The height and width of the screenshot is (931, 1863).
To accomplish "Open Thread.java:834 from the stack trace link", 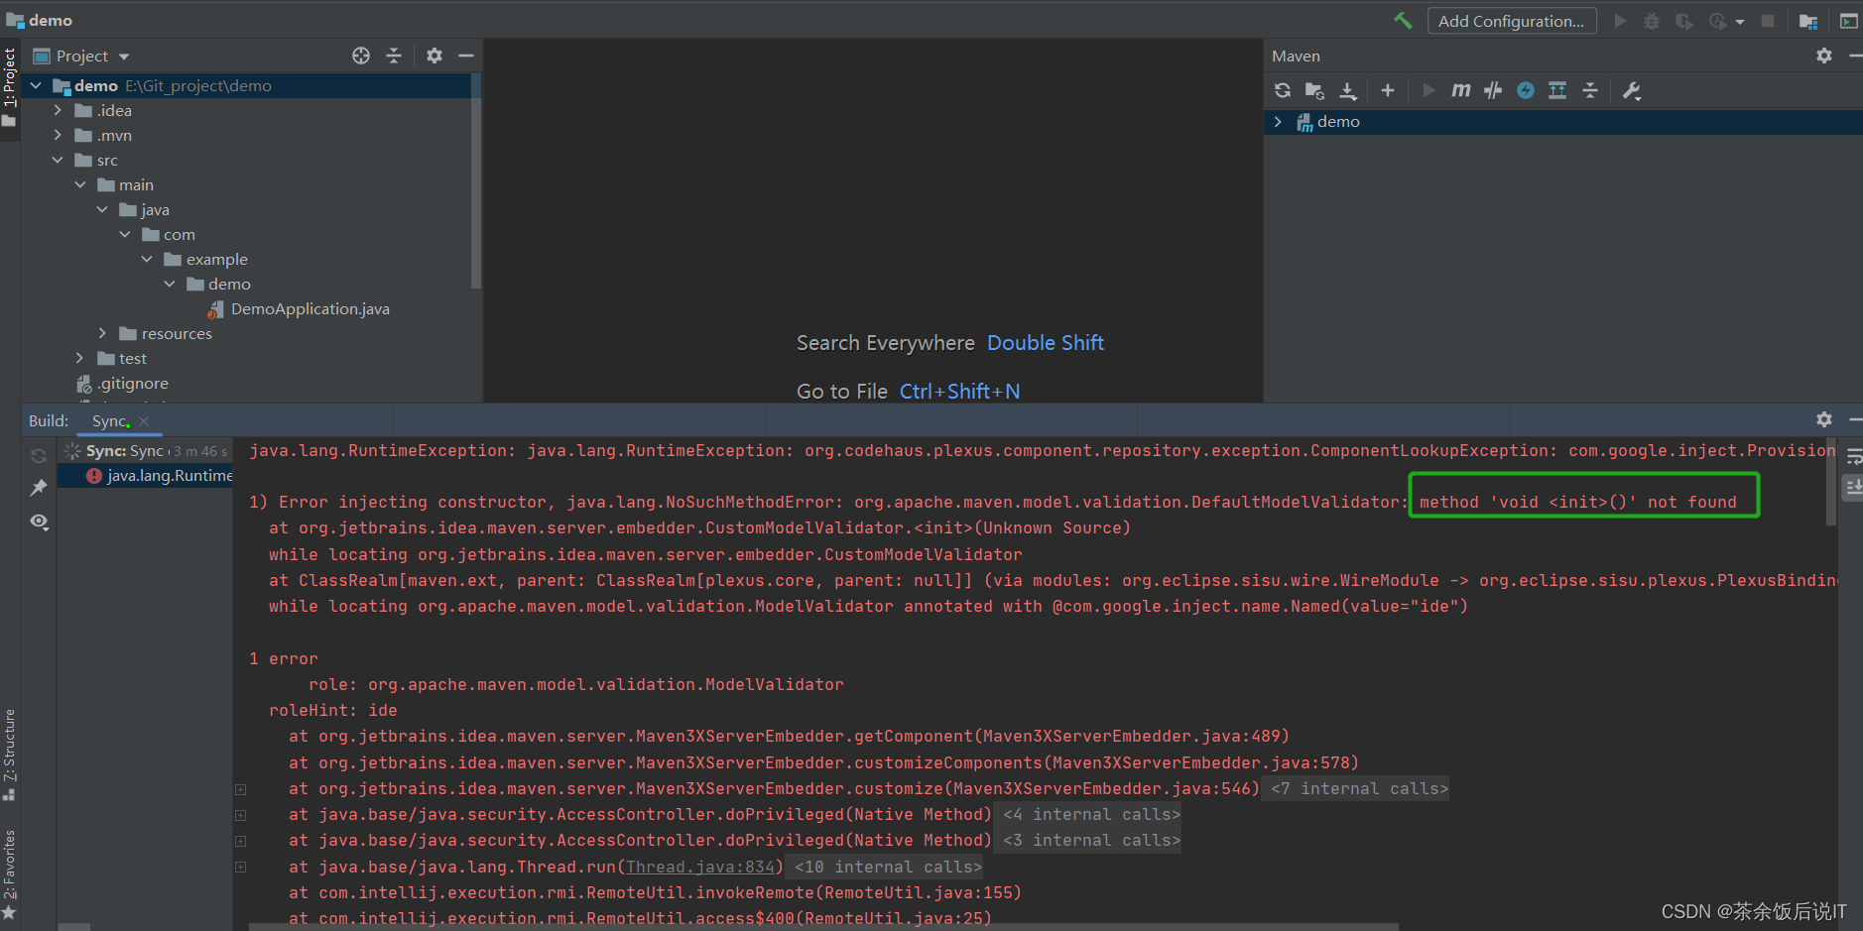I will point(701,866).
